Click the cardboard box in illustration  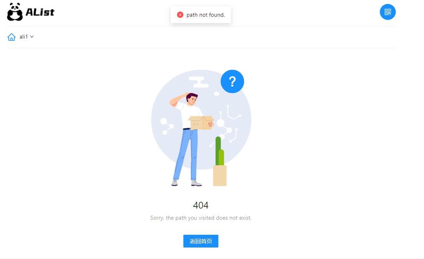(x=201, y=123)
